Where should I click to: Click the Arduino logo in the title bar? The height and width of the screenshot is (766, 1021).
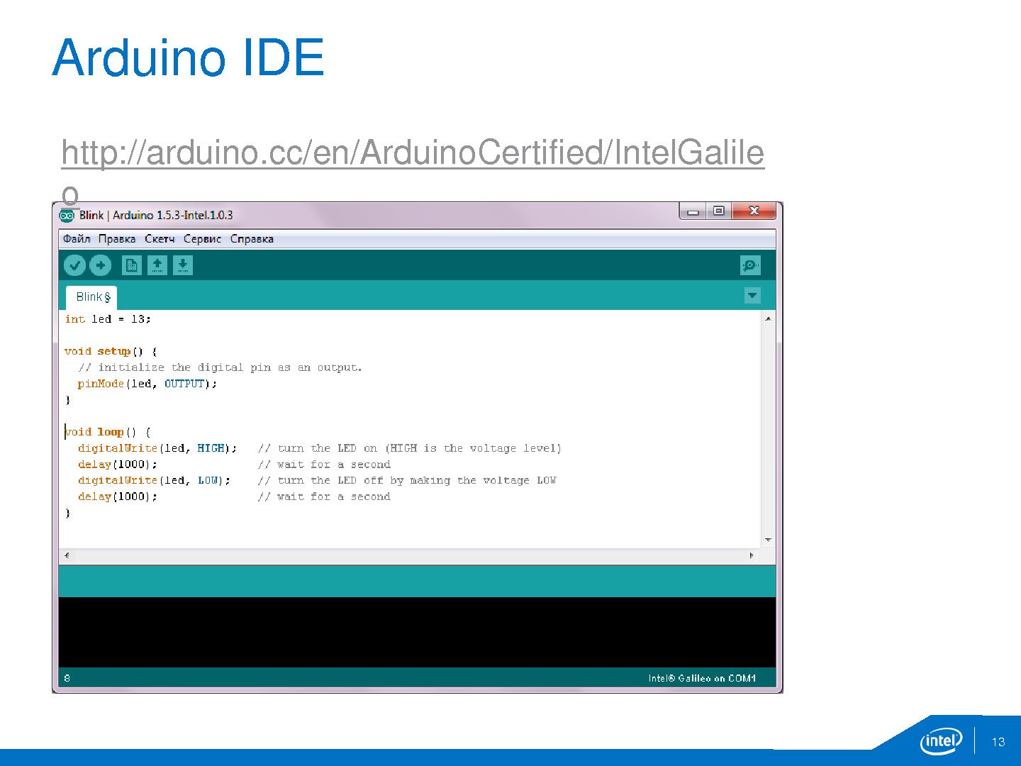(x=67, y=216)
